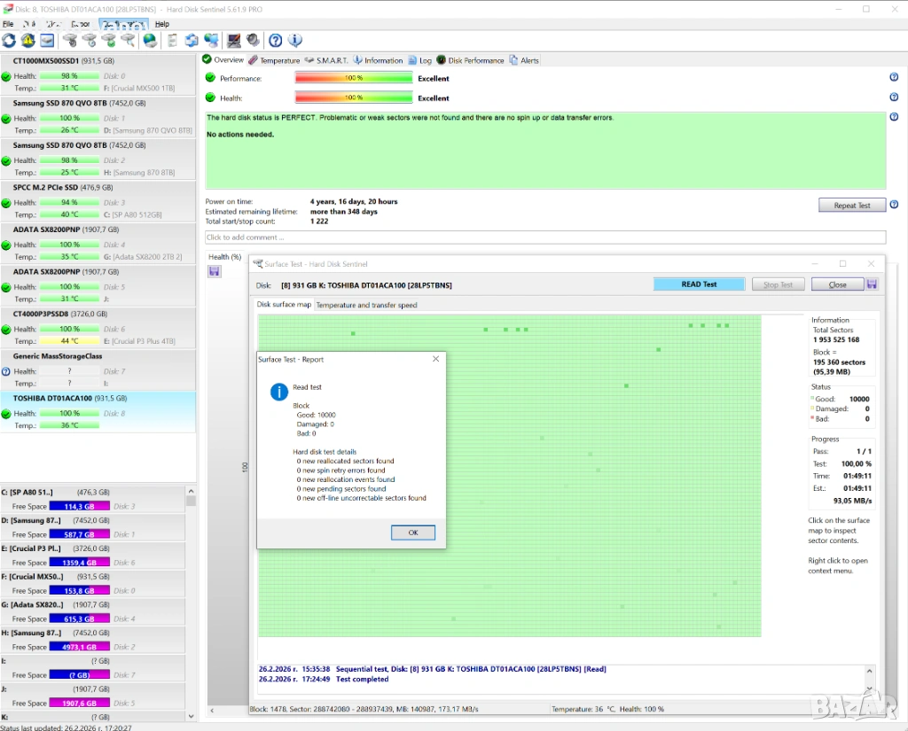
Task: Click the globe icon in the toolbar
Action: (x=150, y=41)
